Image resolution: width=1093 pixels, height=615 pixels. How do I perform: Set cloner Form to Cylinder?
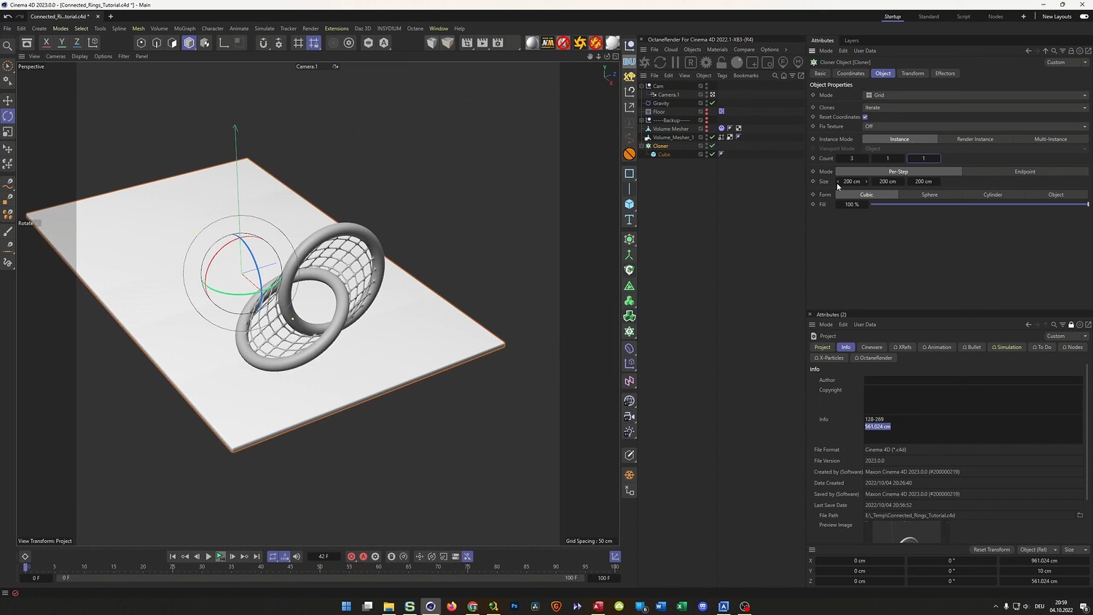(x=992, y=195)
